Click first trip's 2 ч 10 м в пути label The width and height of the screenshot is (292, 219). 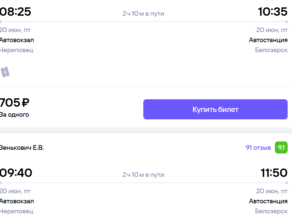pyautogui.click(x=143, y=14)
